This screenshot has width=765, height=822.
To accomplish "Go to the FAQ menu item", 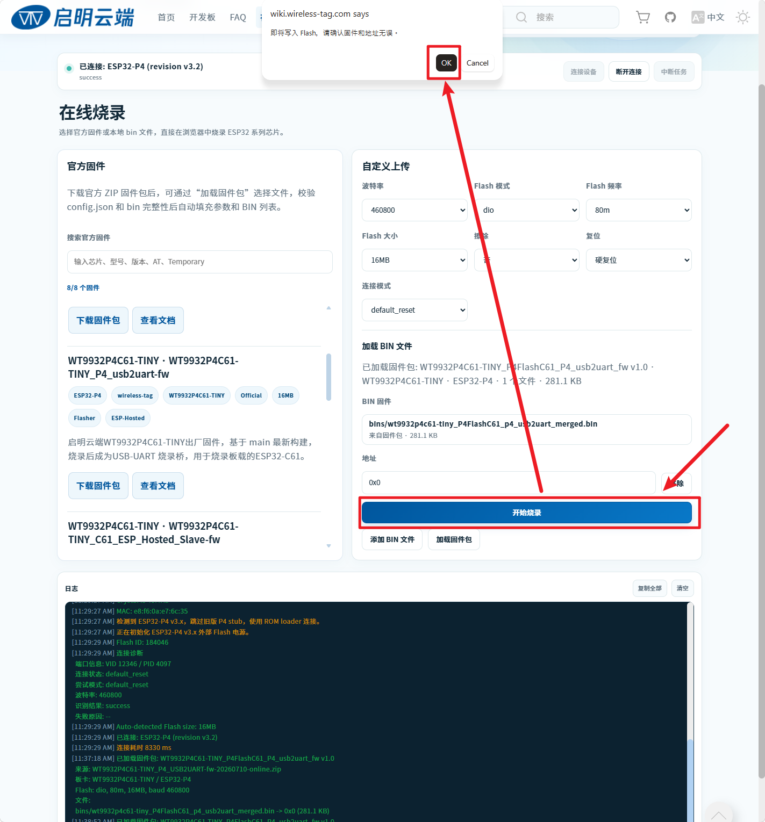I will (x=238, y=17).
